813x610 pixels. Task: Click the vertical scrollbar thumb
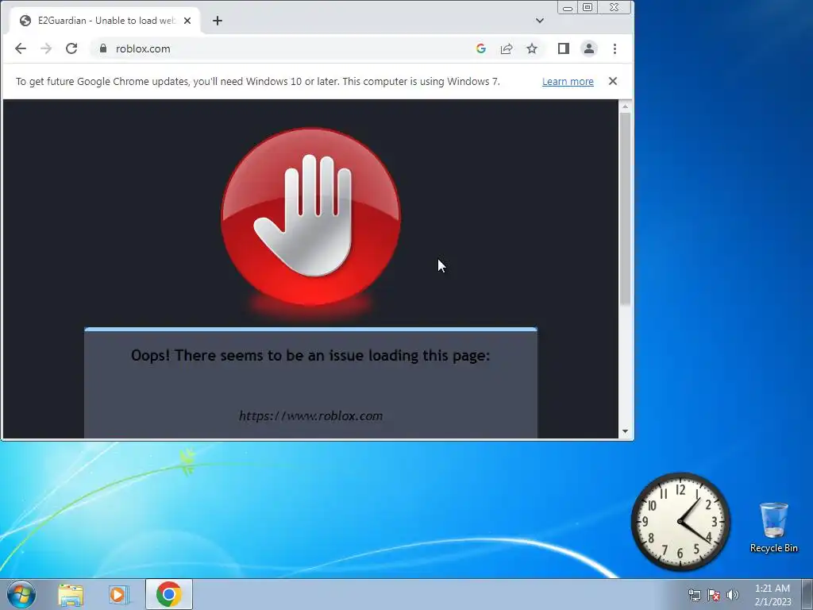point(626,209)
